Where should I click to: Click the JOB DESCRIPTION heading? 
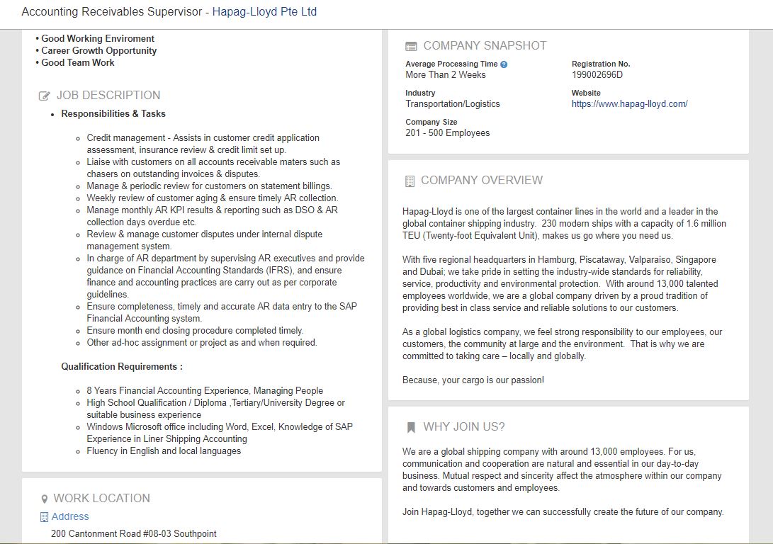[x=108, y=95]
